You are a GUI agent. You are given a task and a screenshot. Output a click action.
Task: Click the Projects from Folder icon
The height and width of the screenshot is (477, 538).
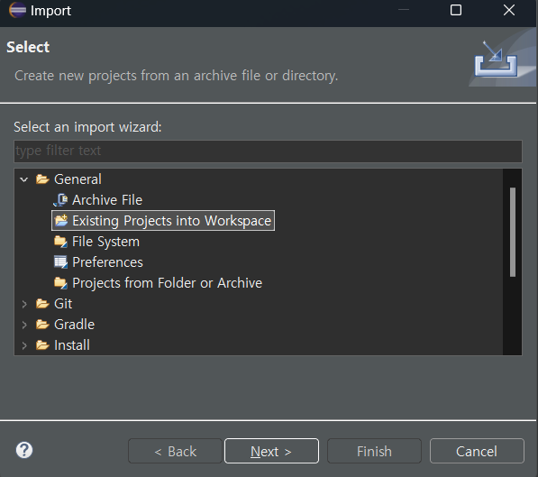point(60,283)
